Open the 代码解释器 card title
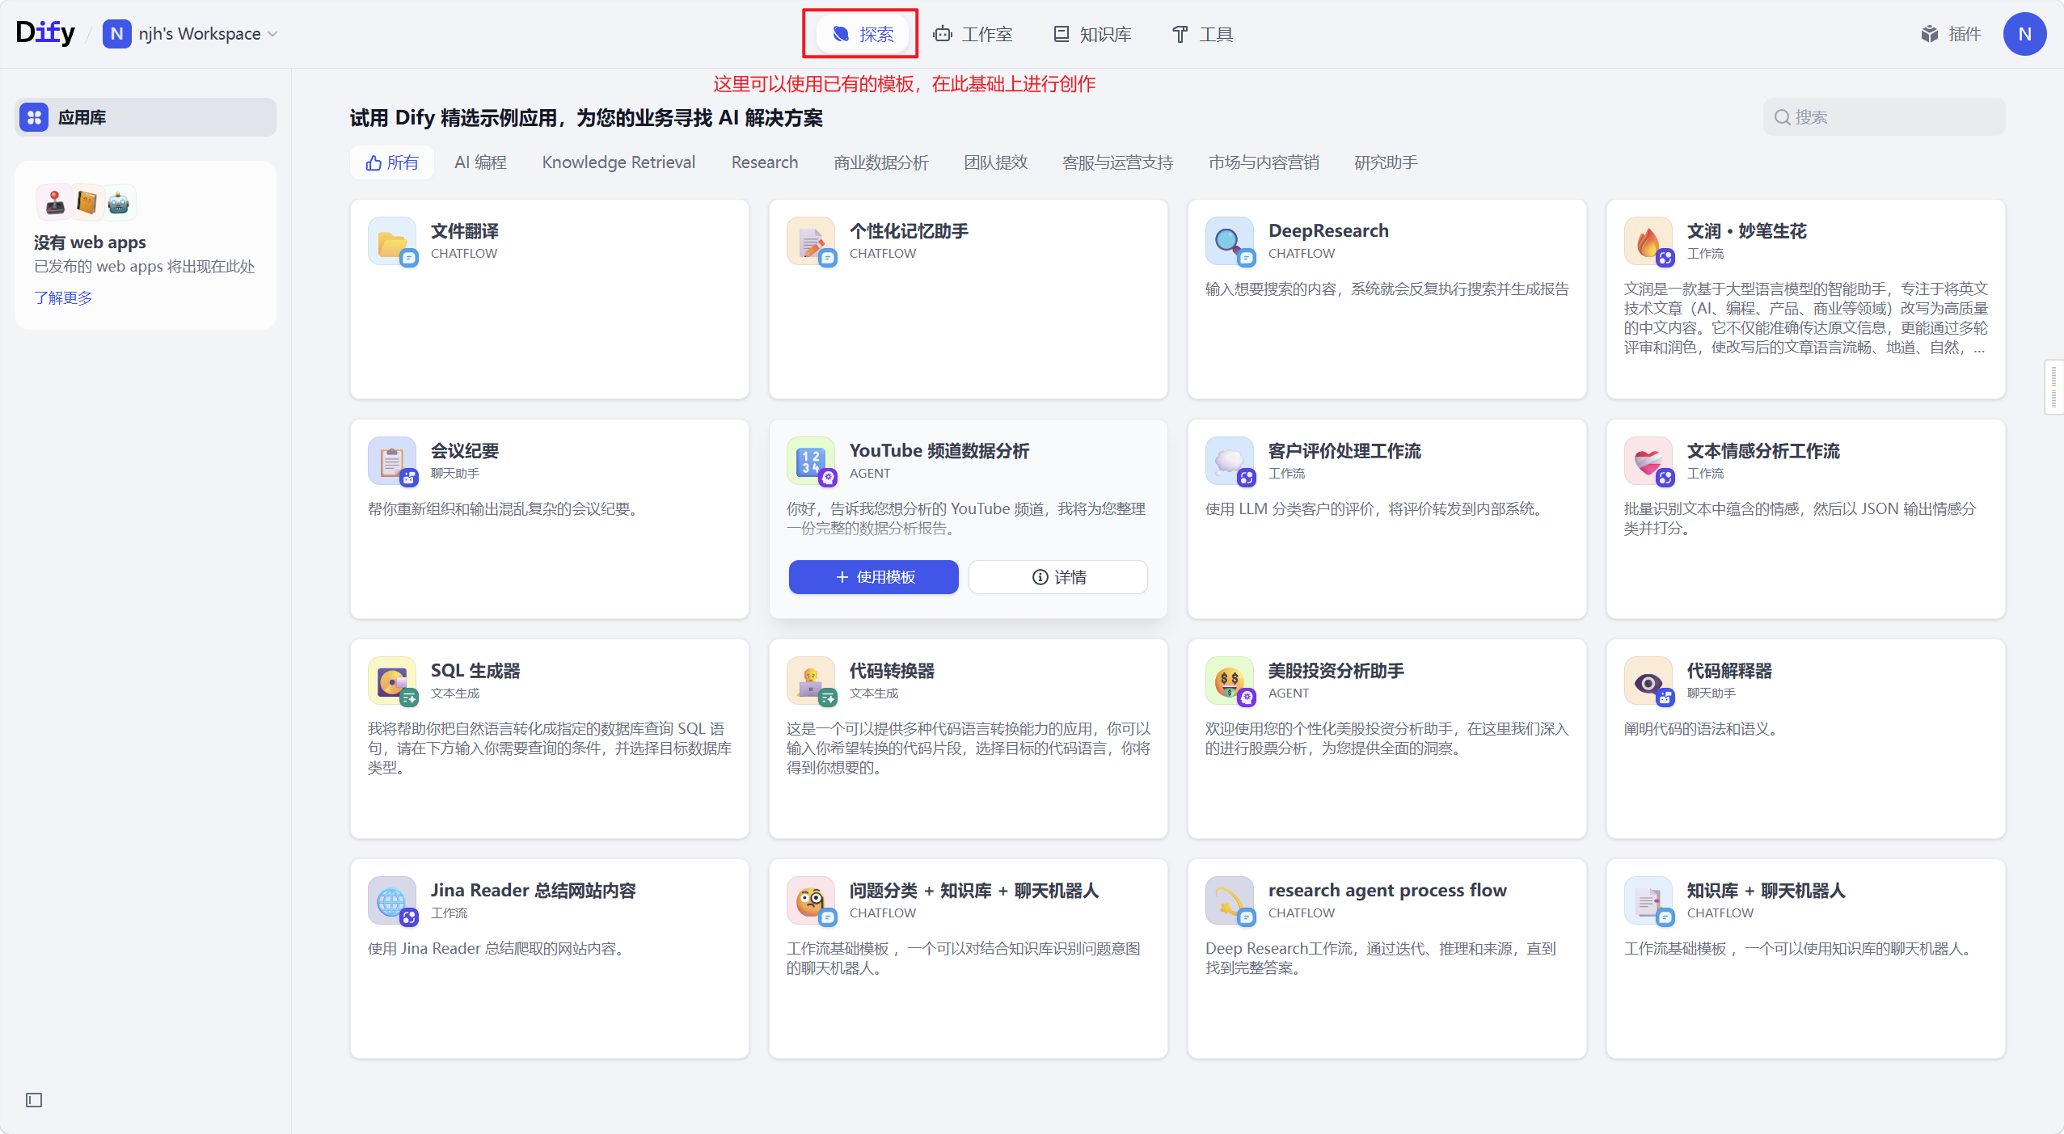 point(1729,671)
